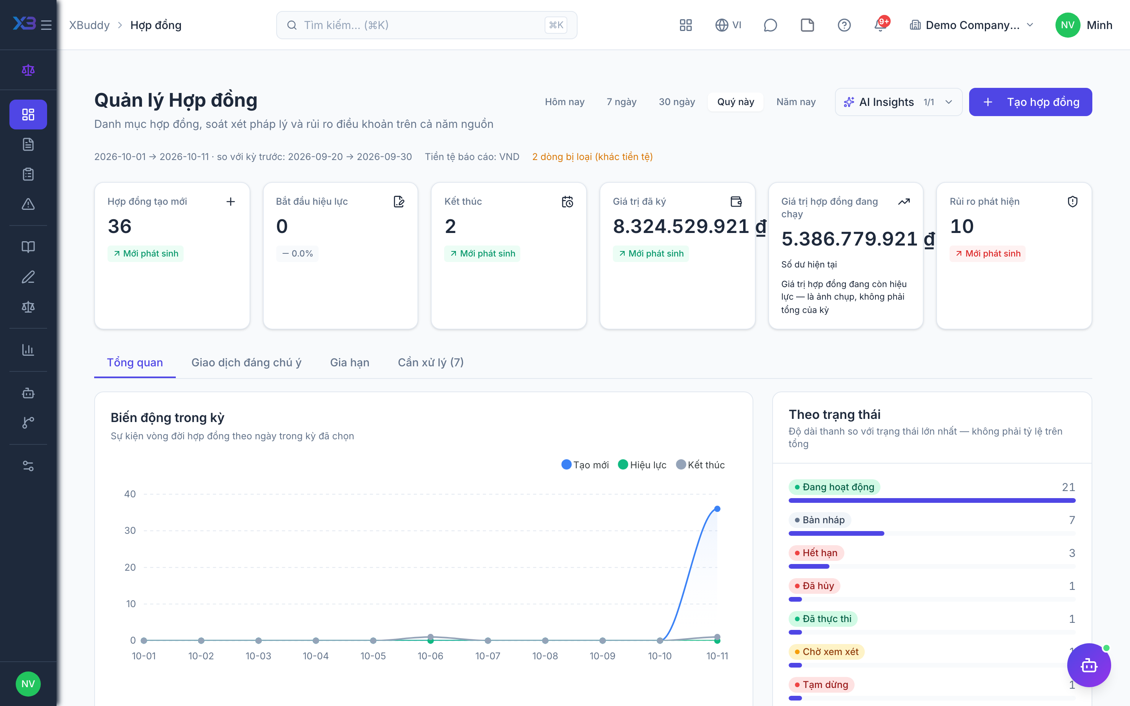Open the help question mark icon

pos(844,25)
